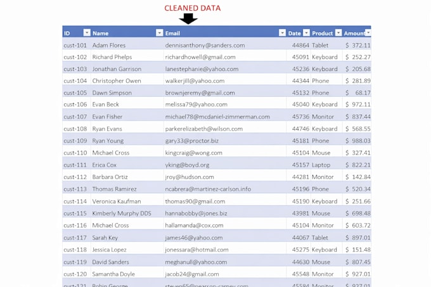Image resolution: width=431 pixels, height=287 pixels.
Task: Click email kingcraig@wong.com
Action: (193, 153)
